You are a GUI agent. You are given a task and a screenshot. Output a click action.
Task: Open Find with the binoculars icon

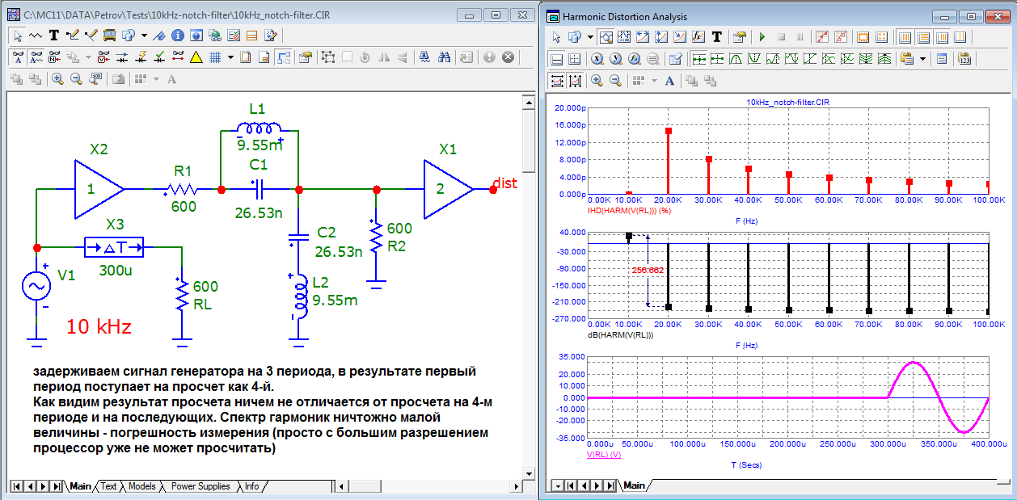444,57
